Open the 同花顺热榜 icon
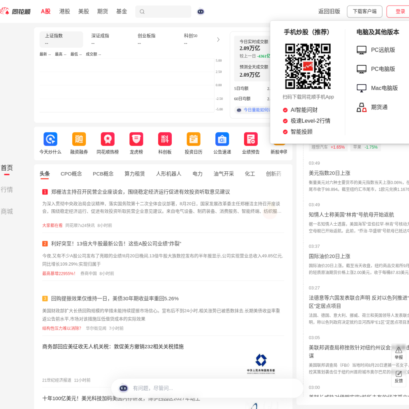The height and width of the screenshot is (409, 409). point(108,139)
